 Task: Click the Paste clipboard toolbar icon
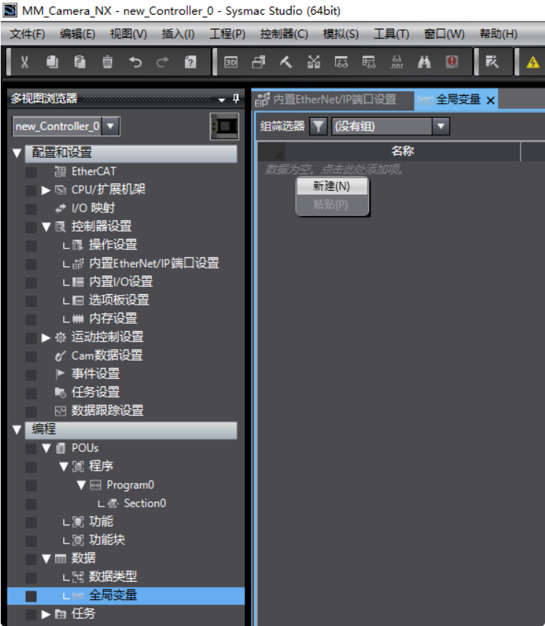80,62
